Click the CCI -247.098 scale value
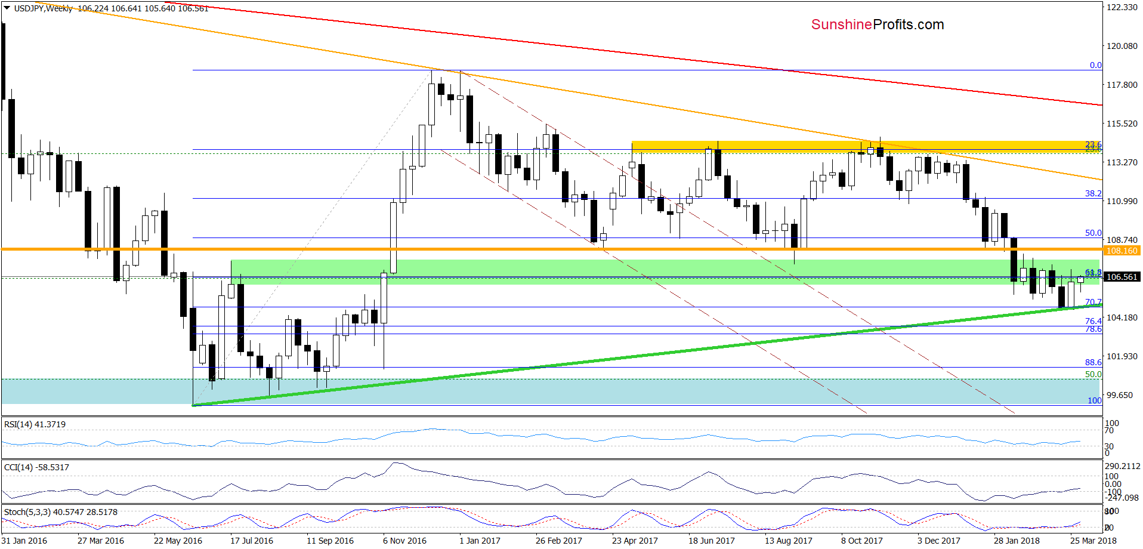 (x=1122, y=497)
